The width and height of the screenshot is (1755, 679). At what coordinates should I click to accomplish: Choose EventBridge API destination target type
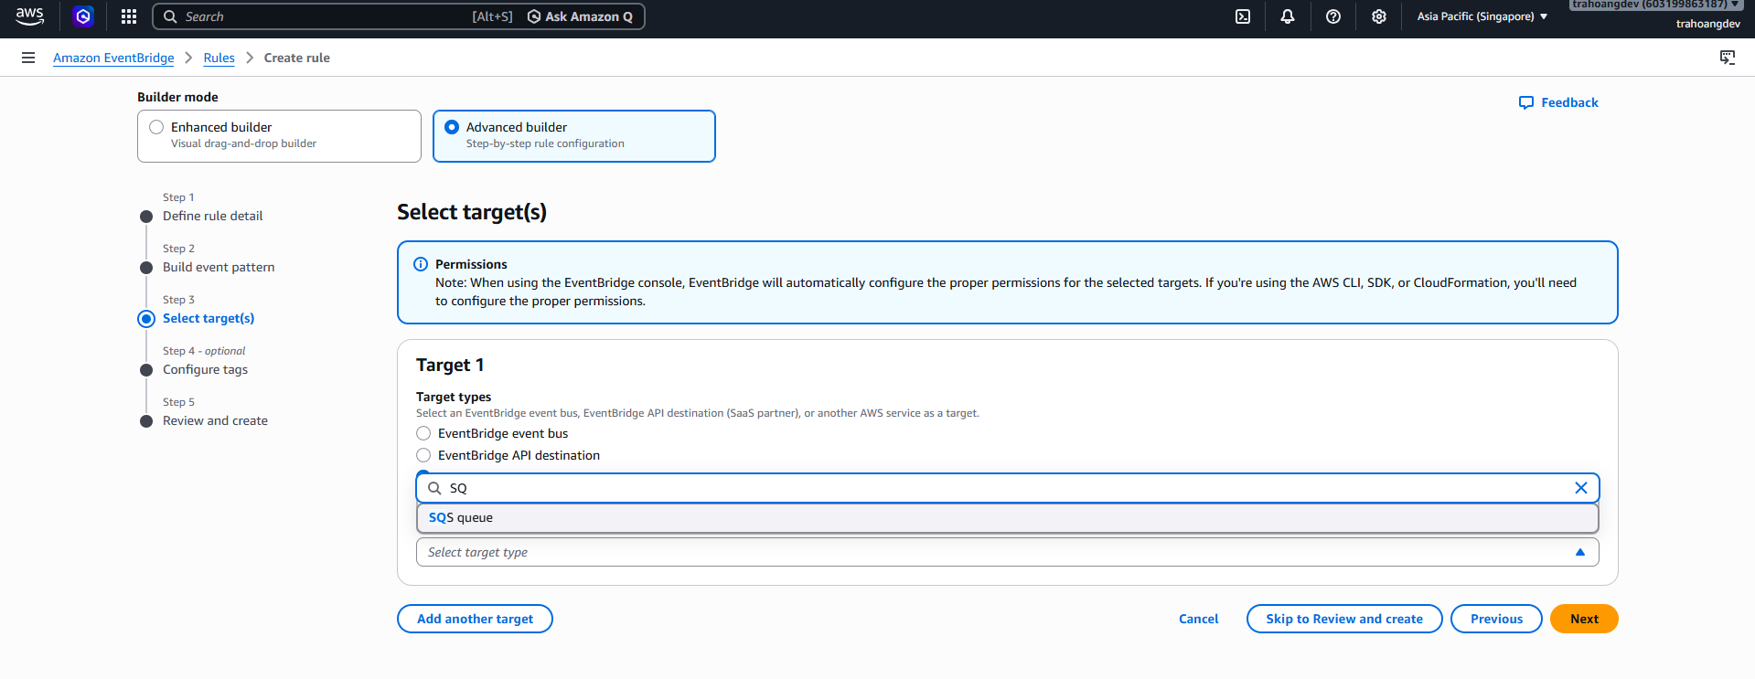(423, 455)
